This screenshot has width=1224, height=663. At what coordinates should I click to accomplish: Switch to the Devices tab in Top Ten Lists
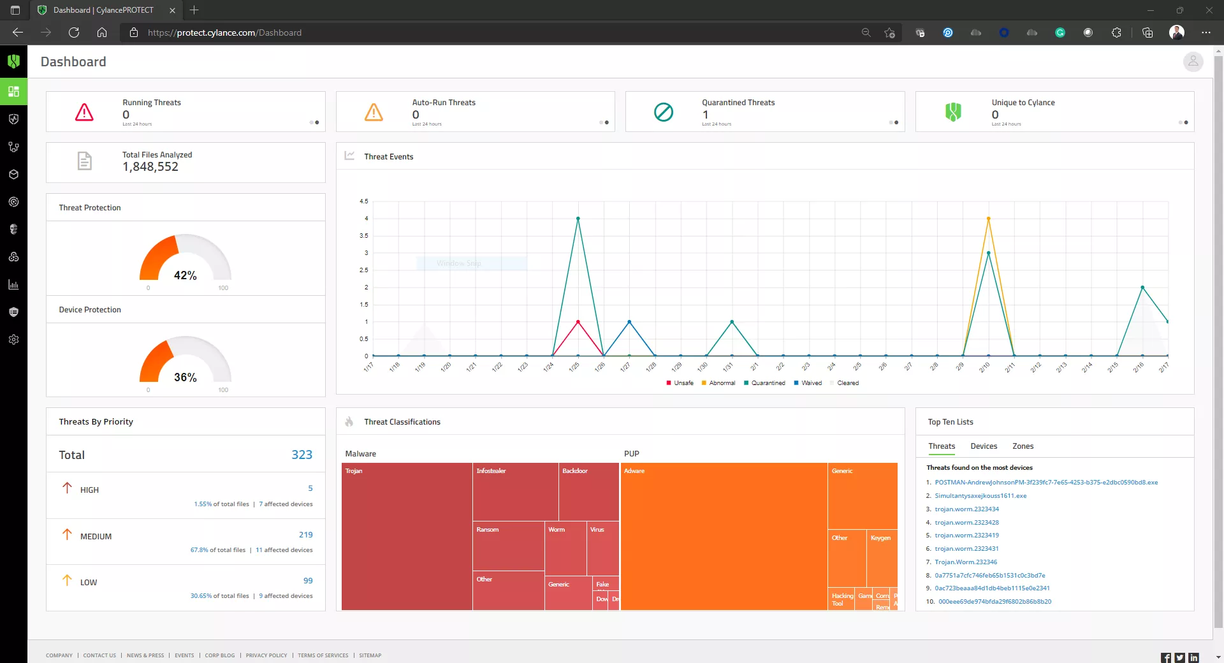[x=983, y=446]
